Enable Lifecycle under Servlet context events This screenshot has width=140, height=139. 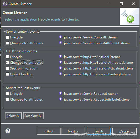(7, 37)
